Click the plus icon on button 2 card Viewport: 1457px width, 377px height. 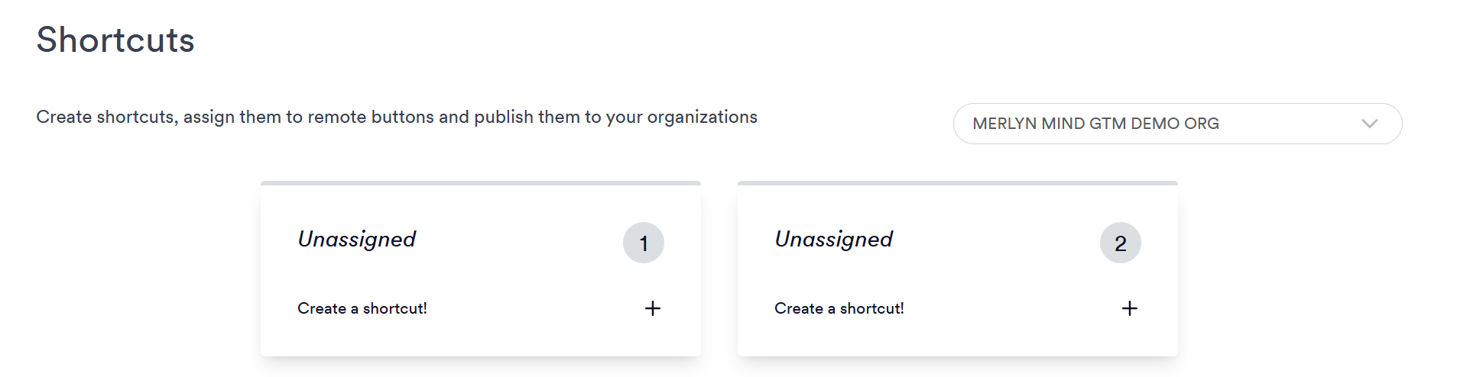pyautogui.click(x=1129, y=308)
